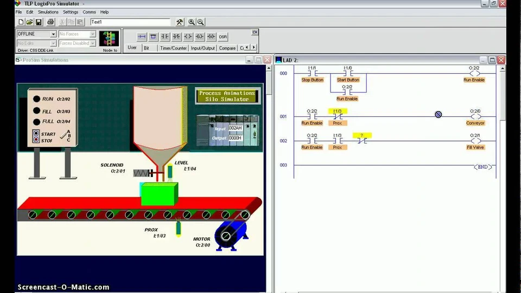Open the Simulations menu

(48, 12)
